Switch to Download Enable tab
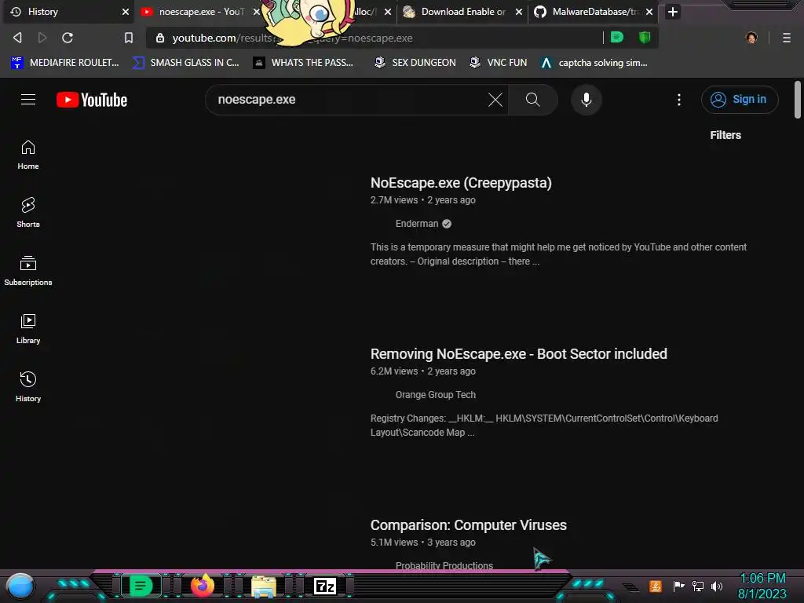 [462, 12]
